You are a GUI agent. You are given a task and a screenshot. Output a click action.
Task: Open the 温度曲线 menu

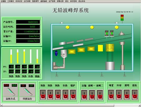click(44, 1)
